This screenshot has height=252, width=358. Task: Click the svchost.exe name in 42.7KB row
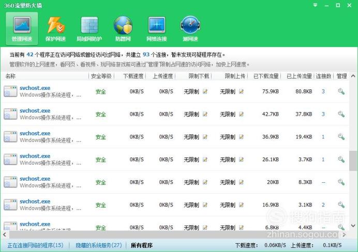point(35,111)
